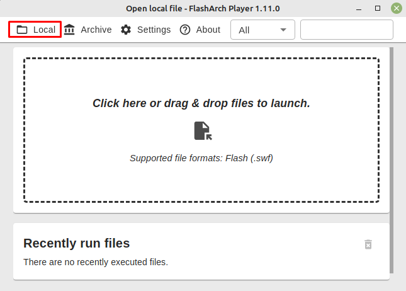Open the Archive tab
406x291 pixels.
(87, 30)
